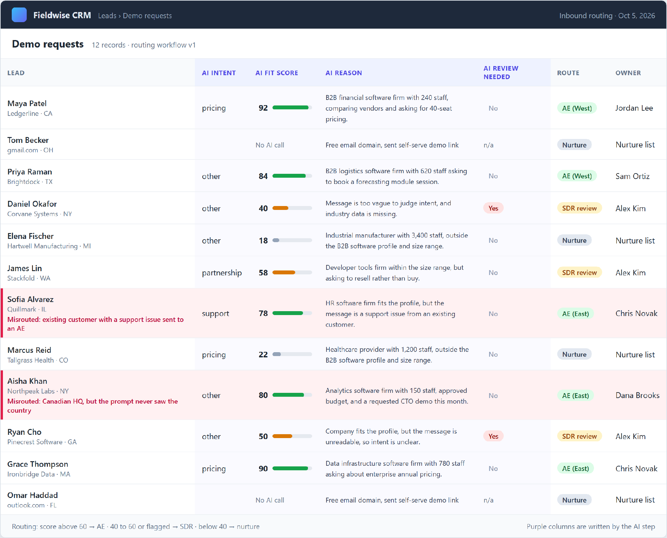Click Maya Patel's fit score bar of 92
Image resolution: width=667 pixels, height=538 pixels.
click(292, 108)
